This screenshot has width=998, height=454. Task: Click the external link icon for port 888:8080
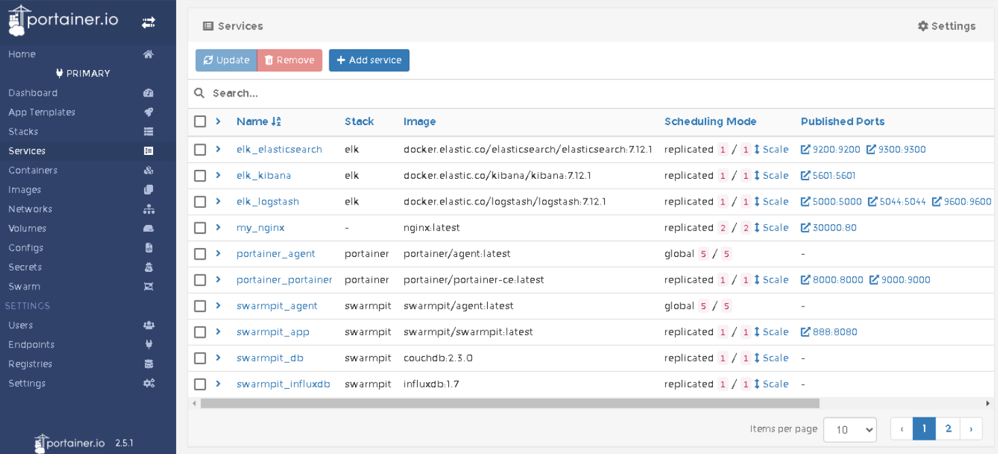point(805,332)
